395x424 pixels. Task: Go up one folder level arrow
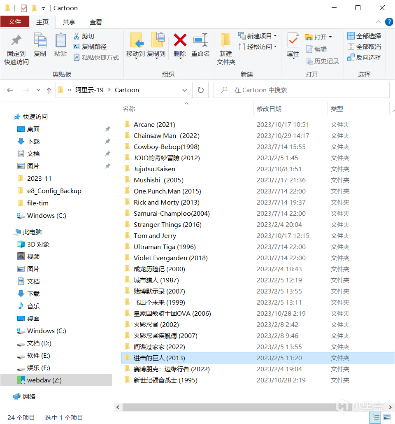[49, 90]
